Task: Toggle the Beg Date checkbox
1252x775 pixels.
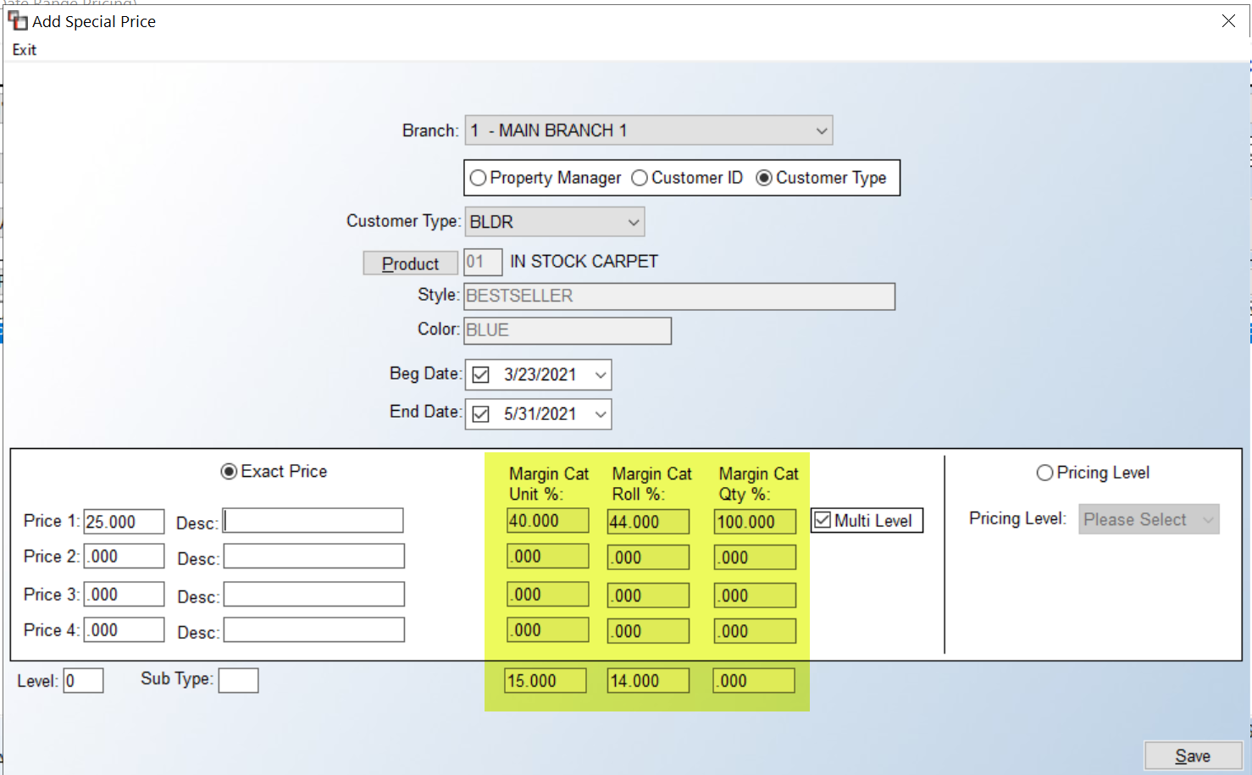Action: click(481, 374)
